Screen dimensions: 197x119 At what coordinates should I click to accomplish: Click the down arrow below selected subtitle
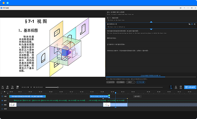pos(151,29)
